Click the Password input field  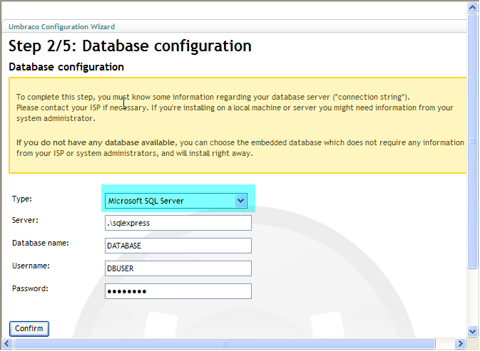[178, 291]
